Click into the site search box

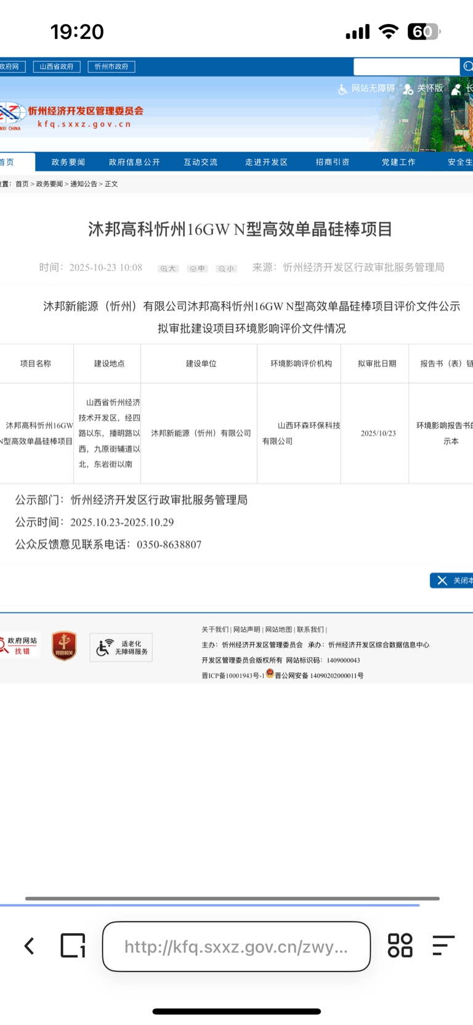(406, 66)
